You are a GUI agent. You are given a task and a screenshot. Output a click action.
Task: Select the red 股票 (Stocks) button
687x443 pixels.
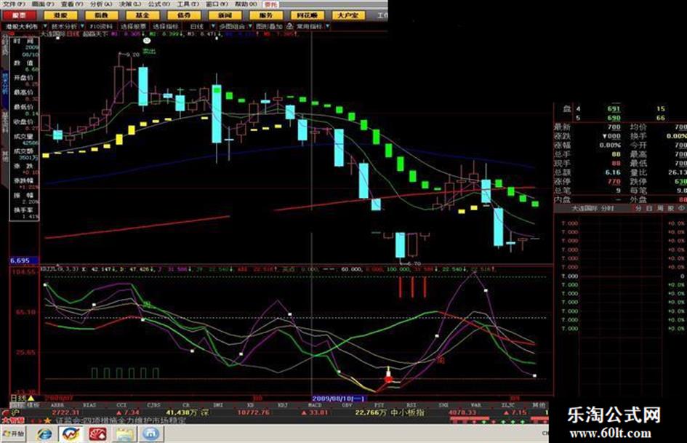pos(20,15)
